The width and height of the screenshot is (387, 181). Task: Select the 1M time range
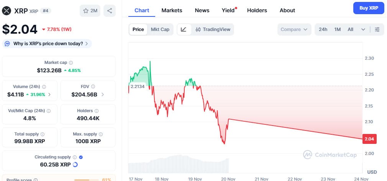338,29
